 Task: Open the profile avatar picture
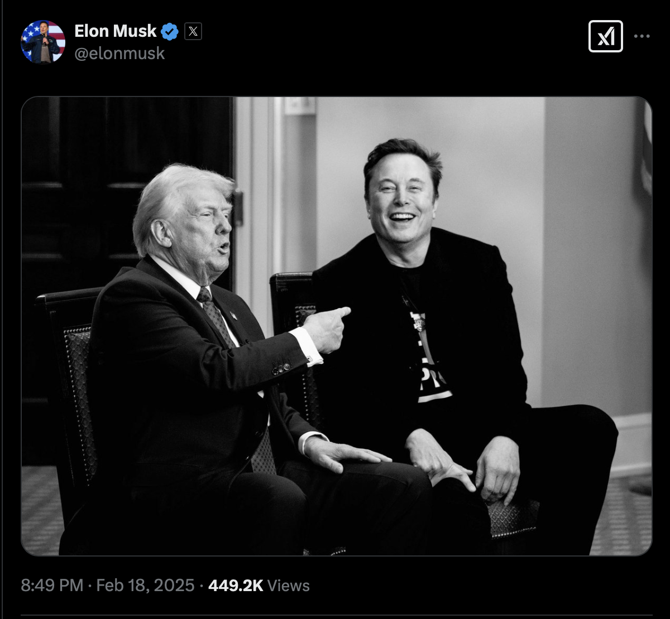point(43,41)
